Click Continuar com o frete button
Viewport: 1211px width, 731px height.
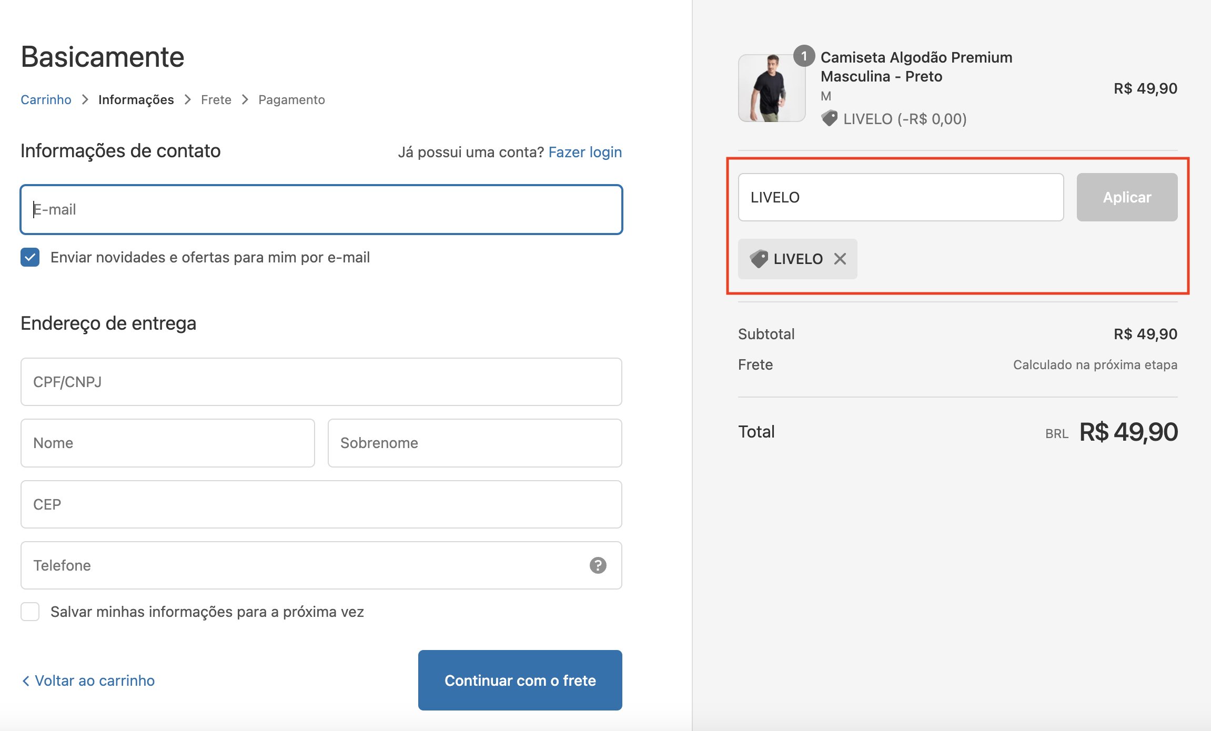click(520, 680)
